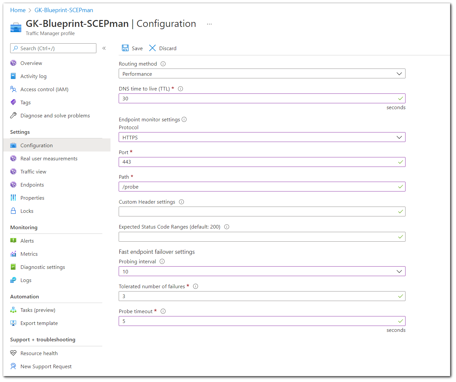456x382 pixels.
Task: Click the Overview globe icon
Action: tap(13, 63)
